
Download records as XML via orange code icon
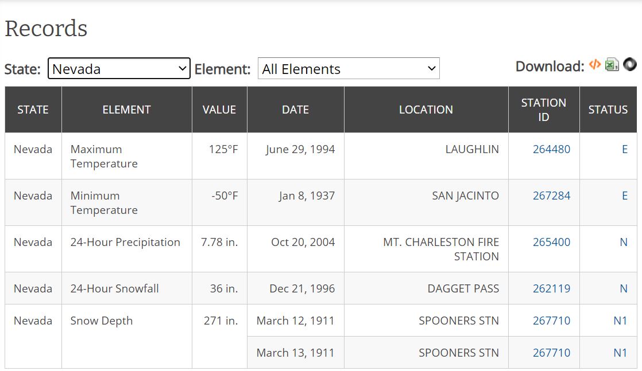coord(595,65)
